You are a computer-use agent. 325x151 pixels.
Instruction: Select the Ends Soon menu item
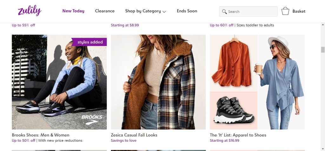[187, 11]
